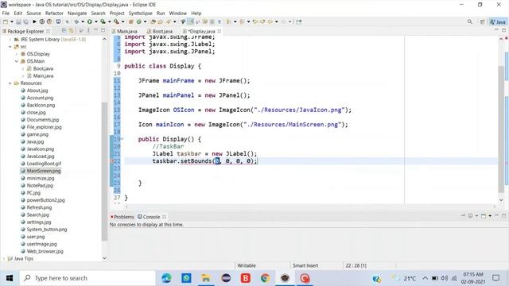Switch to the Boot.java editor tab
Screen dimensions: 509x286
160,31
